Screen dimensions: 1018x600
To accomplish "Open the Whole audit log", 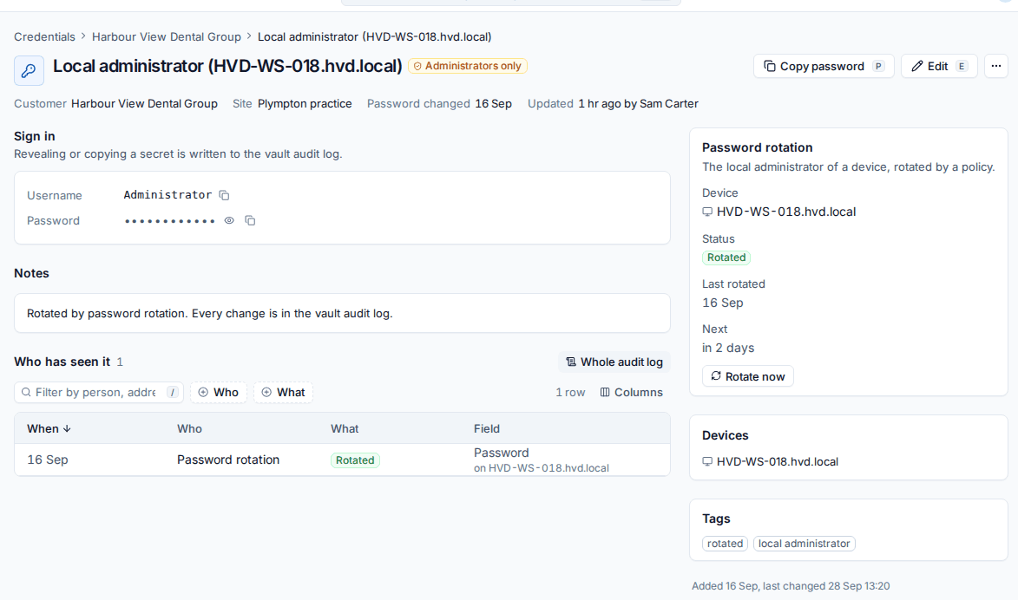I will click(x=614, y=362).
